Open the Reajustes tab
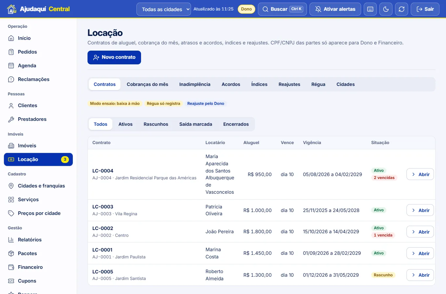 pyautogui.click(x=289, y=84)
